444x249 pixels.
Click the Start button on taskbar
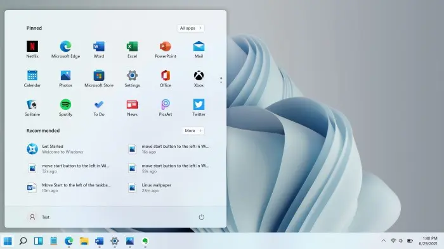pos(8,241)
